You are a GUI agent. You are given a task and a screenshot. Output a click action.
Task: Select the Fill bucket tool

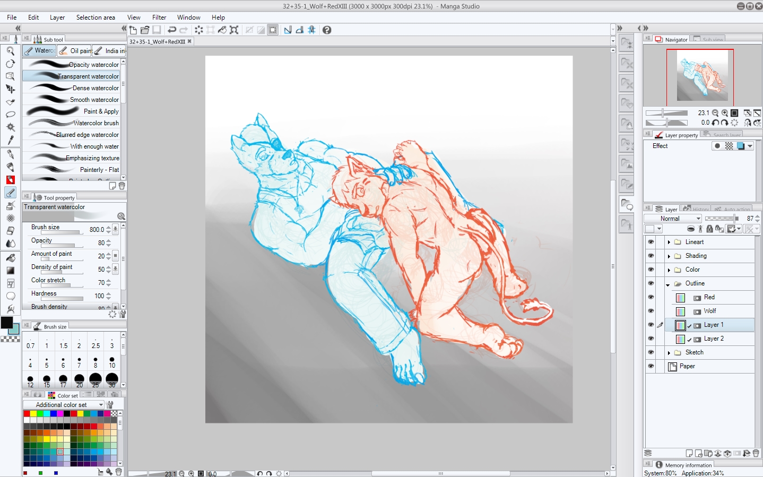(10, 257)
